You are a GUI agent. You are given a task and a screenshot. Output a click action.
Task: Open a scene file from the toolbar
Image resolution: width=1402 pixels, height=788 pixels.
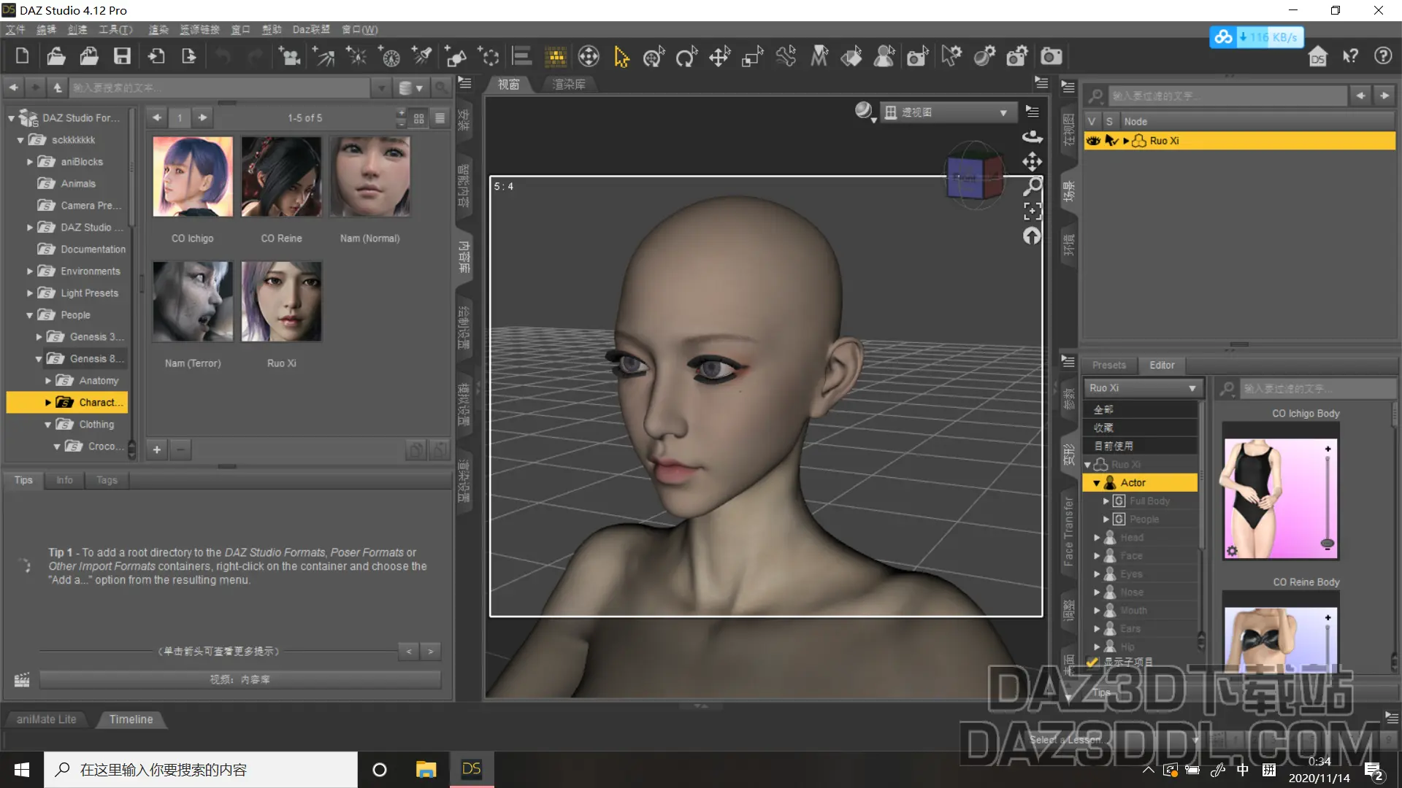click(x=56, y=56)
